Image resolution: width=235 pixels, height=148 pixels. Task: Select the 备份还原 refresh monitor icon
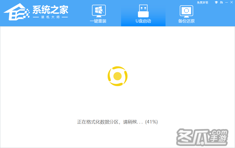pos(186,11)
